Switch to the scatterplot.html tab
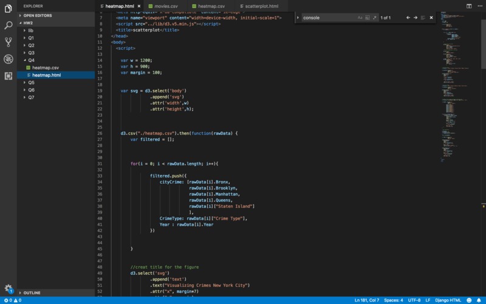Viewport: 486px width, 304px height. 261,6
